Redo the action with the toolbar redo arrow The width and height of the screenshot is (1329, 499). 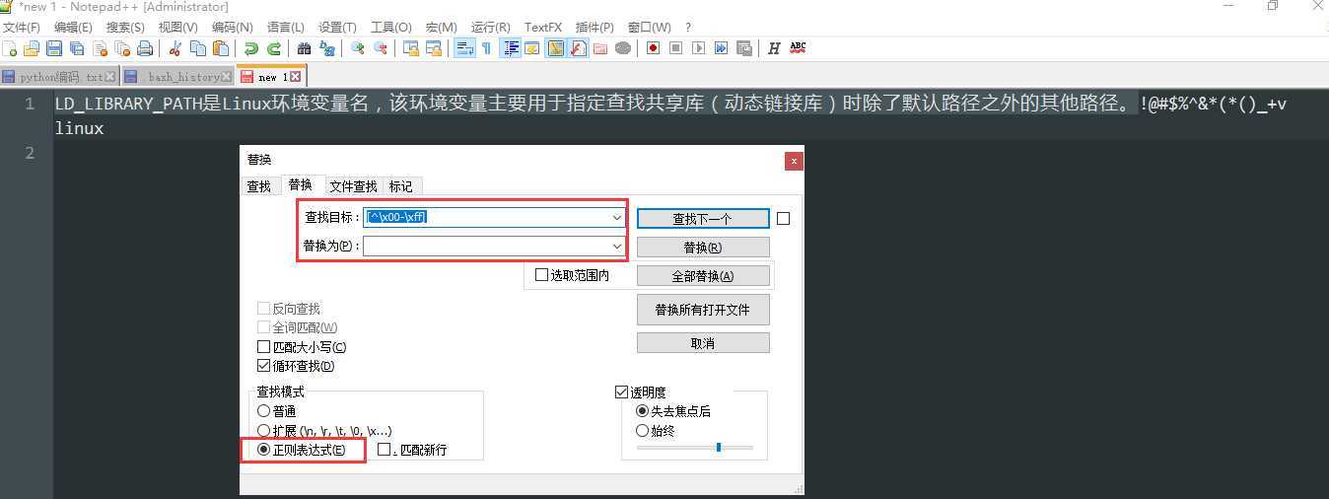274,47
